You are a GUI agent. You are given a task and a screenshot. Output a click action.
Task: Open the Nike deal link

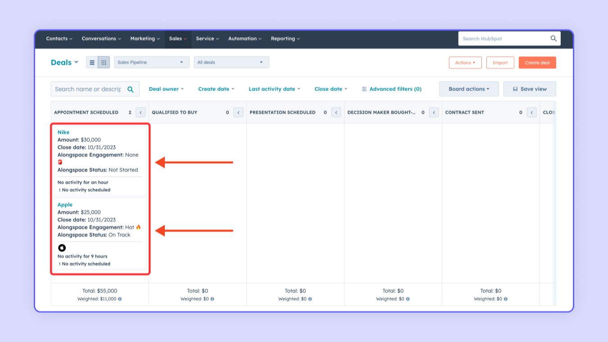click(x=64, y=132)
